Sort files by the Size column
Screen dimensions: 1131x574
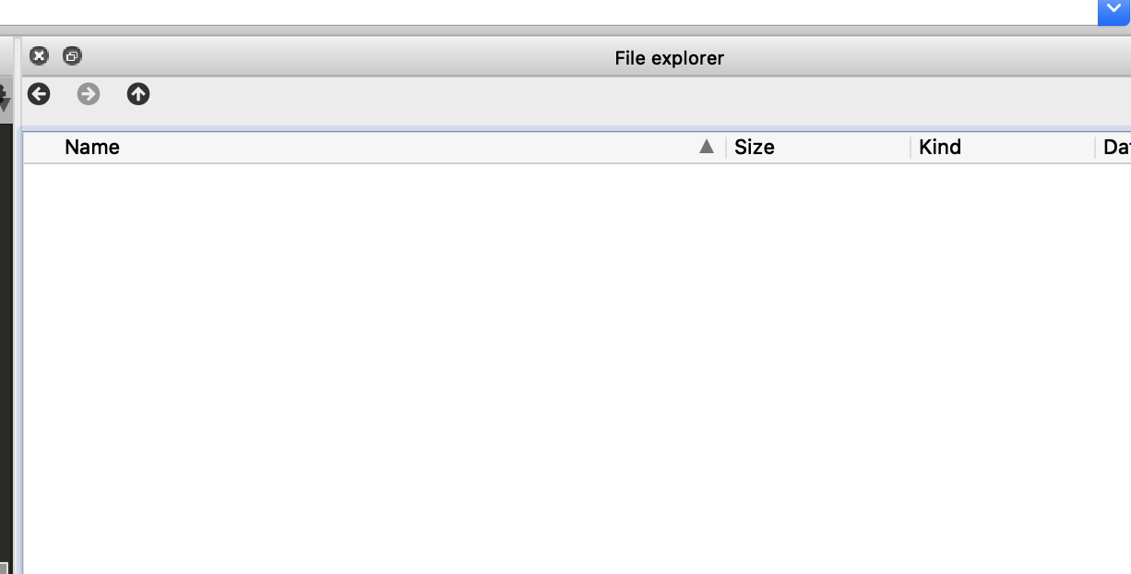(x=756, y=146)
